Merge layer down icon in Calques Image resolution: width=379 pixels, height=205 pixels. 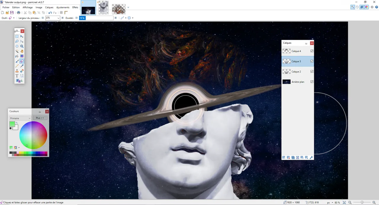(298, 157)
